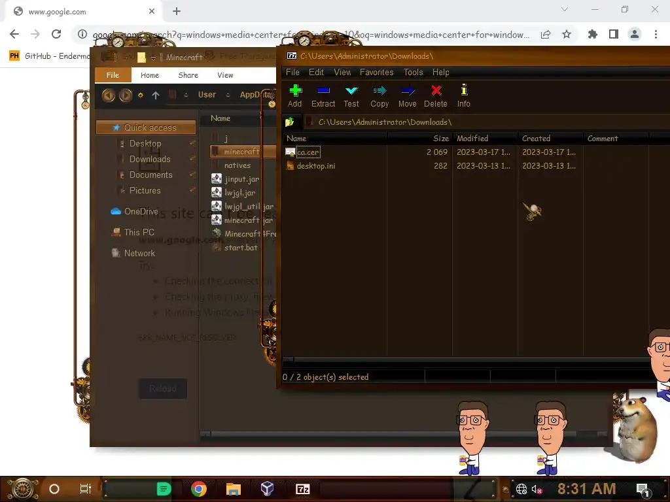Open the 7-Zip Favorites menu
The height and width of the screenshot is (502, 670).
tap(376, 72)
